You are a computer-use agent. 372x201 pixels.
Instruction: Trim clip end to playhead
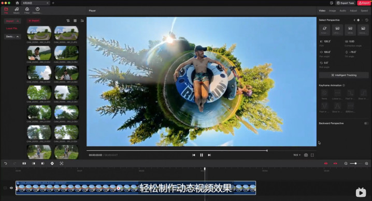click(x=42, y=164)
